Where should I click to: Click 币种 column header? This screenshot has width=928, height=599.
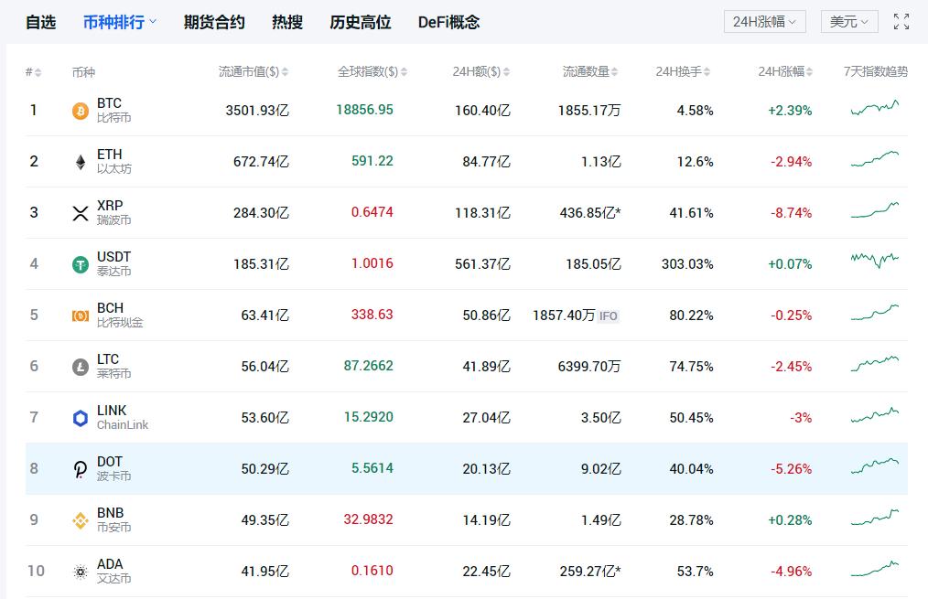[x=83, y=72]
